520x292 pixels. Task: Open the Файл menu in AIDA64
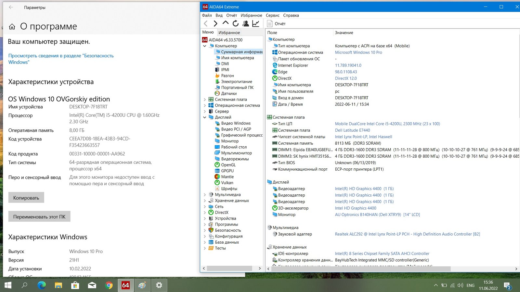pyautogui.click(x=207, y=15)
